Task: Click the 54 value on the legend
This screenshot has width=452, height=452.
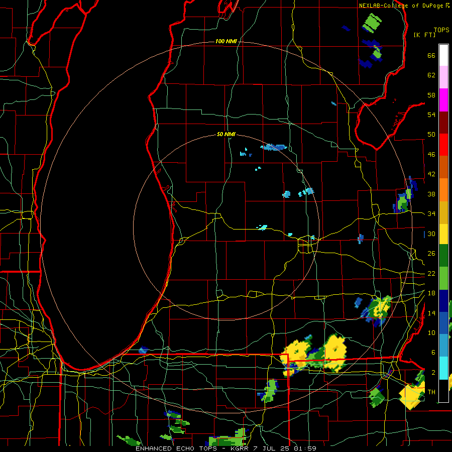Action: pyautogui.click(x=431, y=115)
